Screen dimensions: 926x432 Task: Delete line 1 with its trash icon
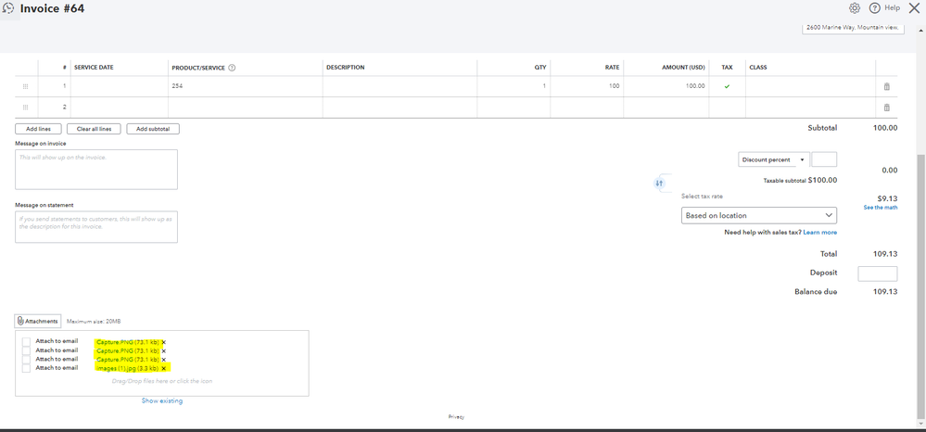pos(886,86)
